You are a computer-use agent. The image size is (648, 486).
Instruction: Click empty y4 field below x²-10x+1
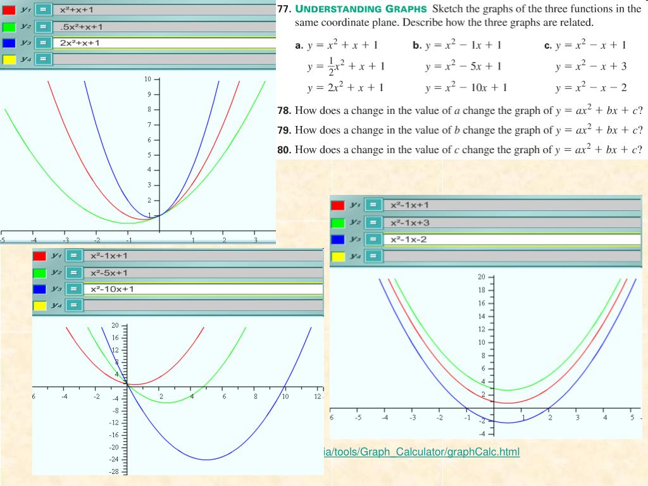click(x=203, y=306)
